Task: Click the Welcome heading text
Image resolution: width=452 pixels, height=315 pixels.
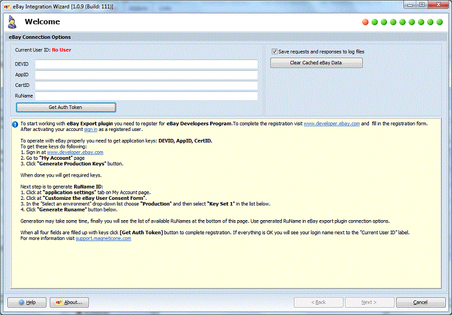Action: point(42,21)
